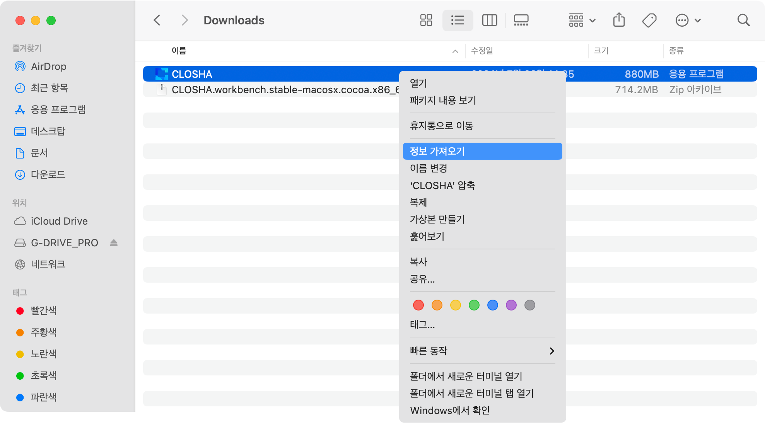The width and height of the screenshot is (765, 423).
Task: Switch to icon grid view
Action: pyautogui.click(x=426, y=20)
